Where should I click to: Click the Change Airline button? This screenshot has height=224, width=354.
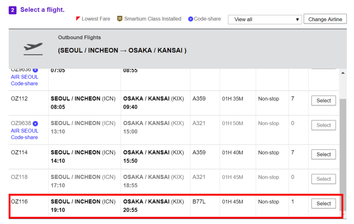[325, 19]
